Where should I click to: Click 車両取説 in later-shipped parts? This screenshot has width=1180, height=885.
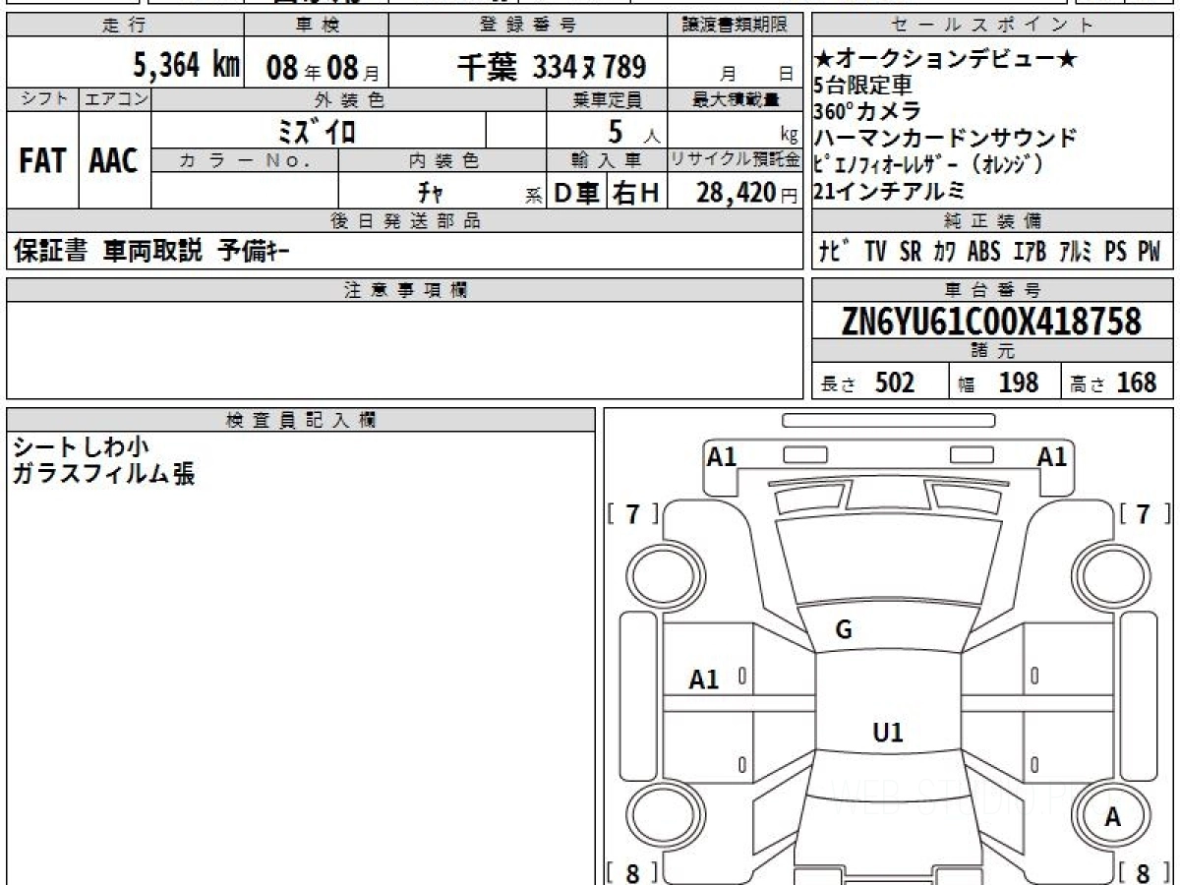coord(152,252)
